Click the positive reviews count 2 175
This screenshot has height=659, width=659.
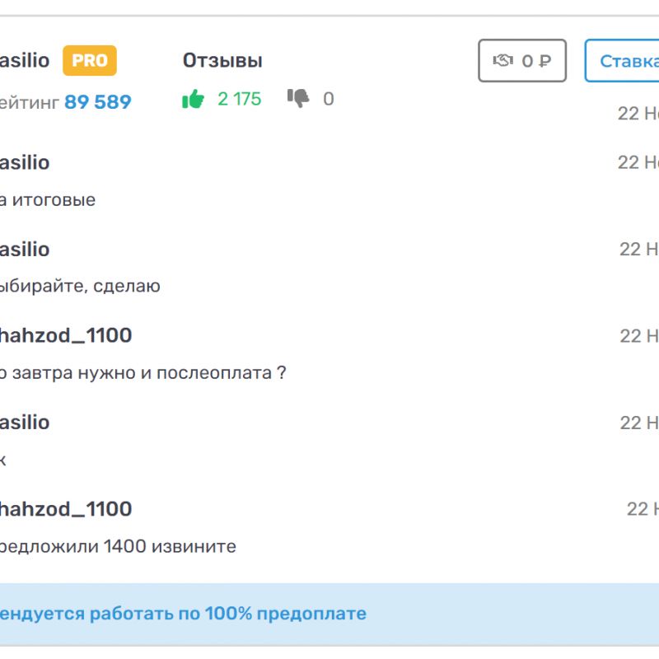pyautogui.click(x=239, y=99)
